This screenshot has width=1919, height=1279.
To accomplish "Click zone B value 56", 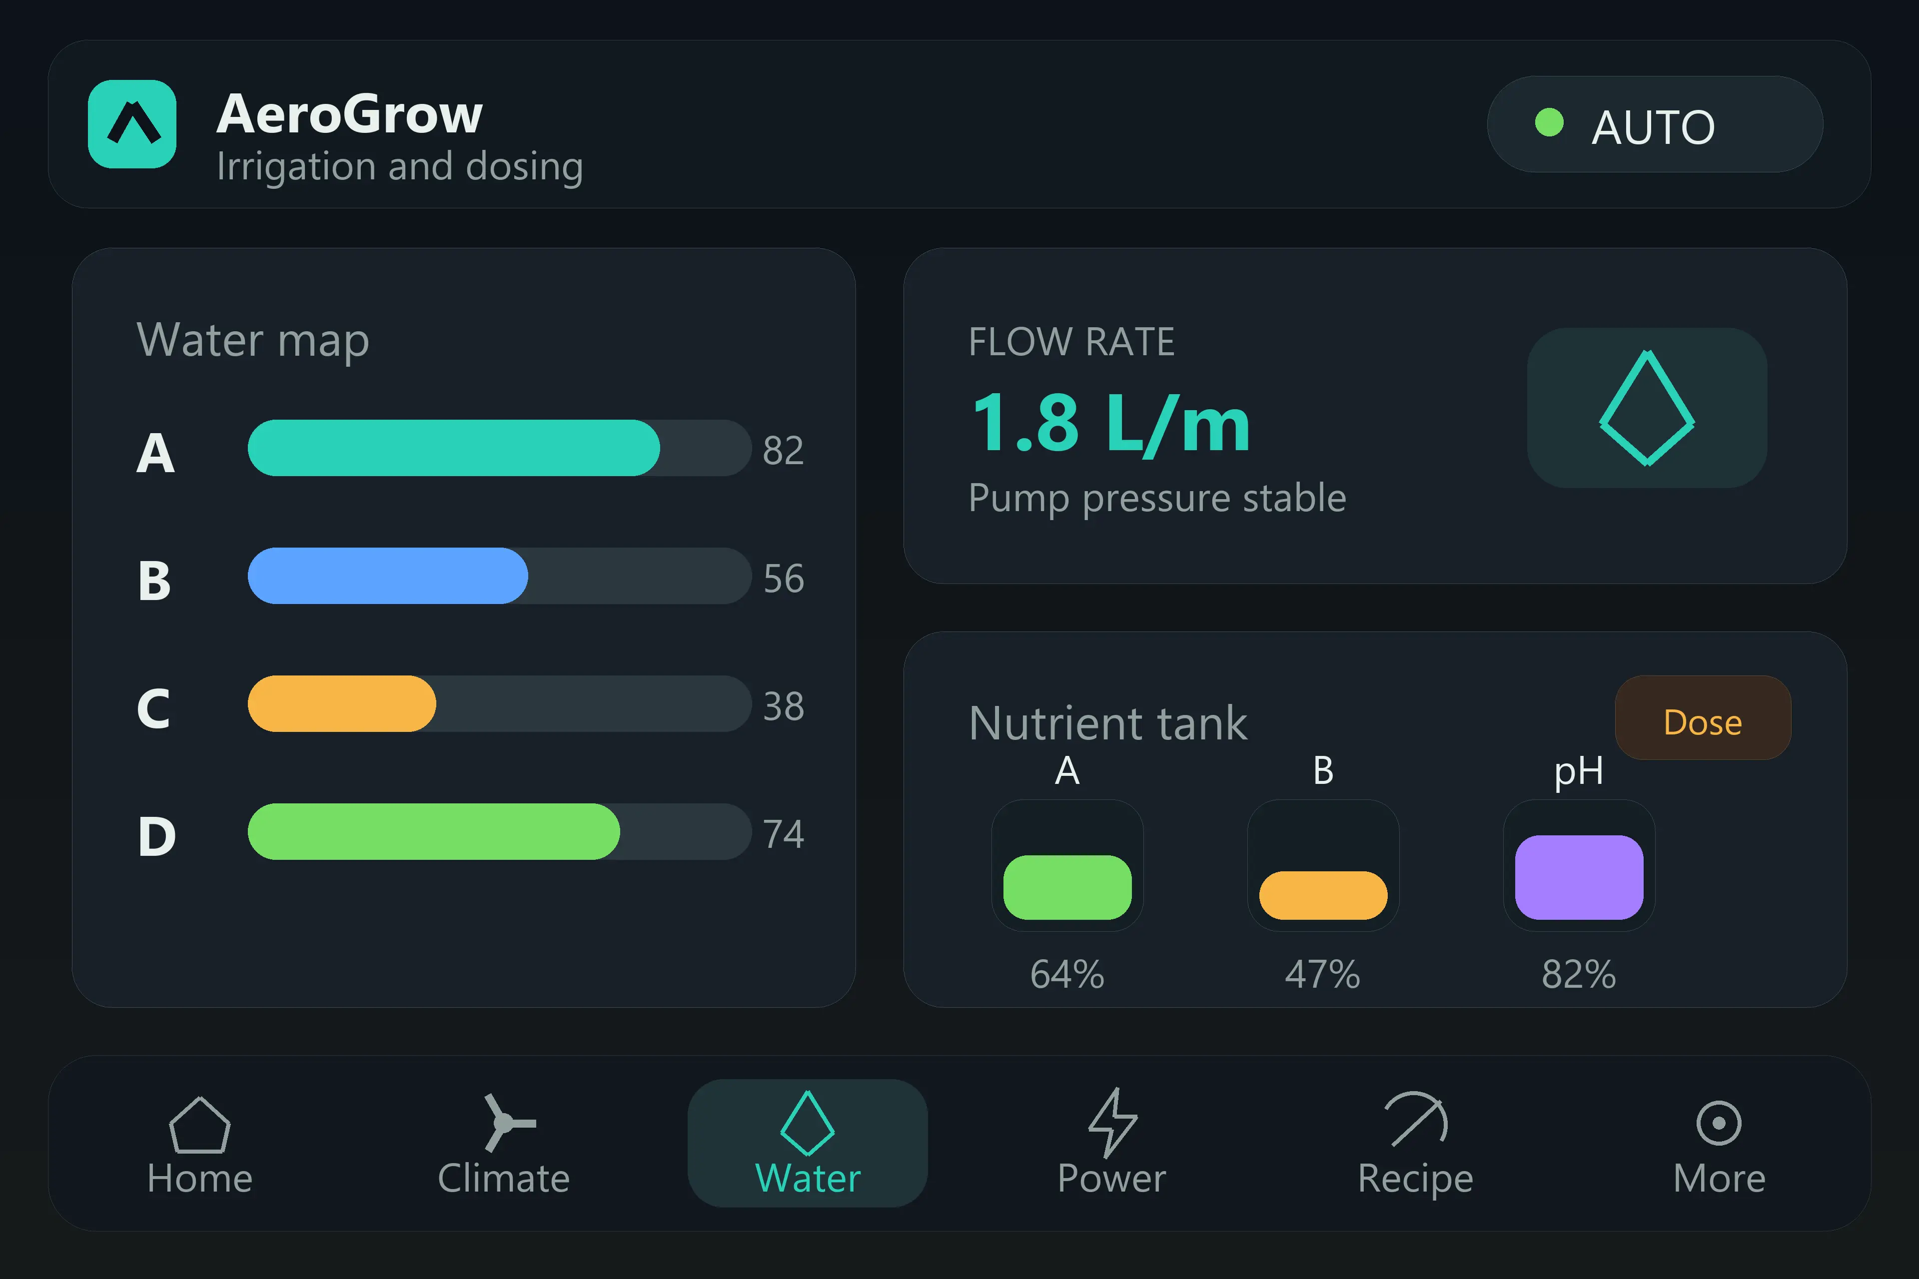I will coord(783,579).
